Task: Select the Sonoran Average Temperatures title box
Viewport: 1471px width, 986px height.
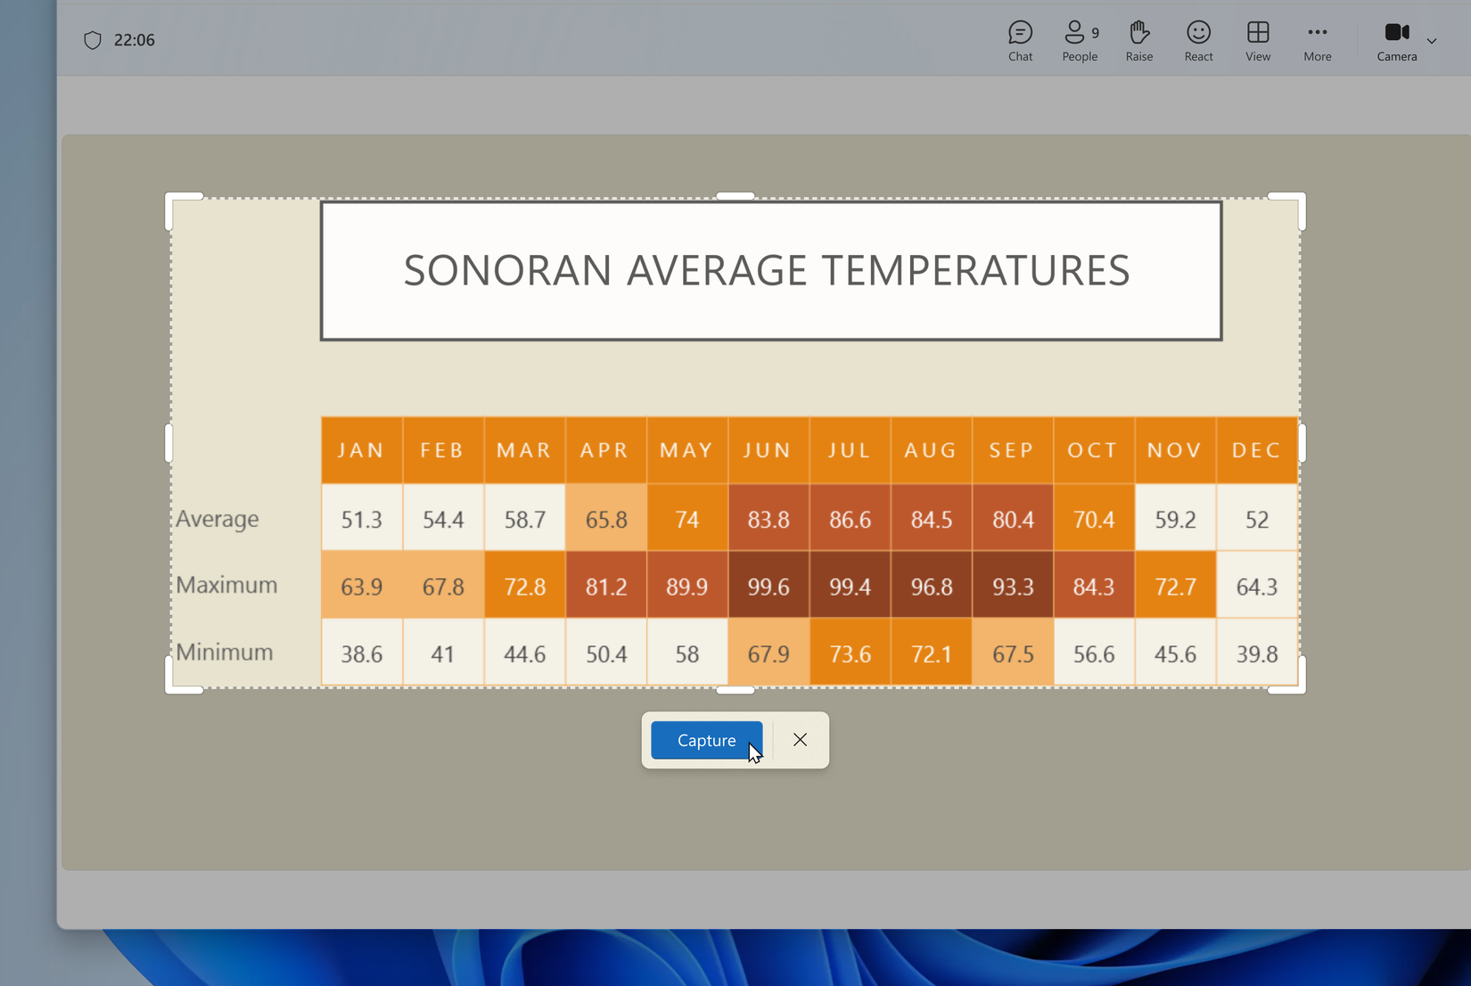Action: [769, 270]
